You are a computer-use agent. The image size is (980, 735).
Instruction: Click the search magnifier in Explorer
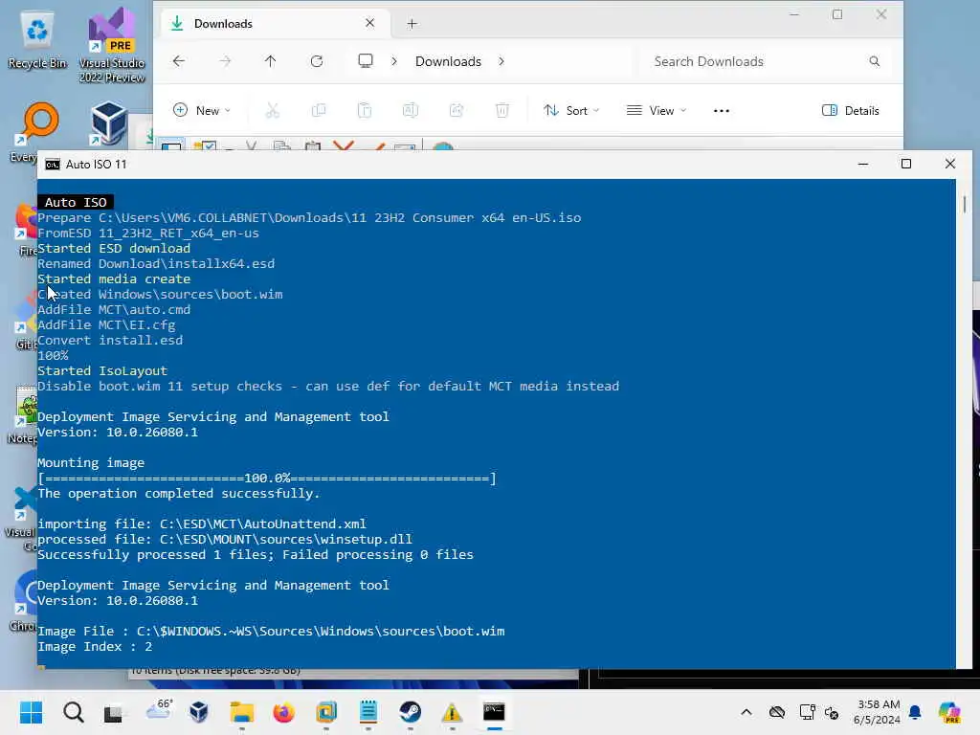[x=875, y=61]
